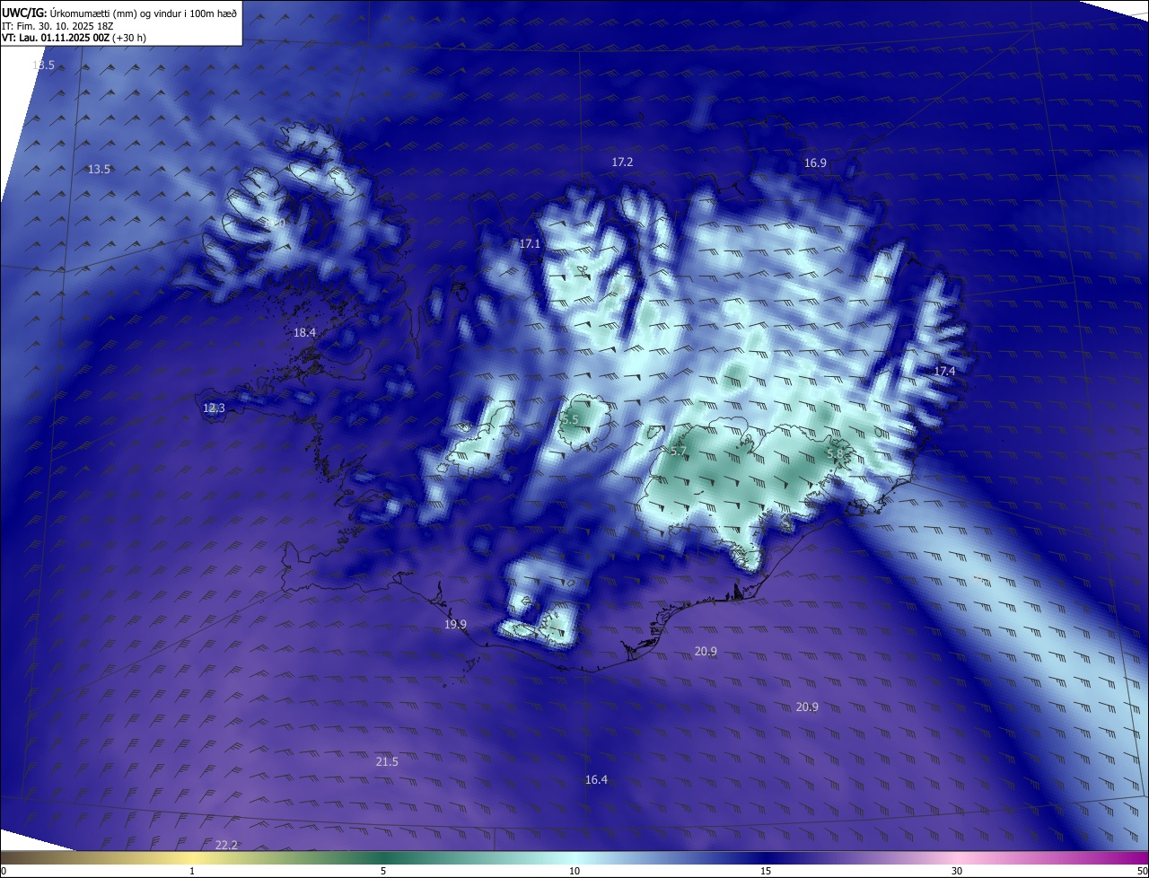The height and width of the screenshot is (878, 1149).
Task: Click the 21.5 wind value label
Action: pyautogui.click(x=387, y=761)
